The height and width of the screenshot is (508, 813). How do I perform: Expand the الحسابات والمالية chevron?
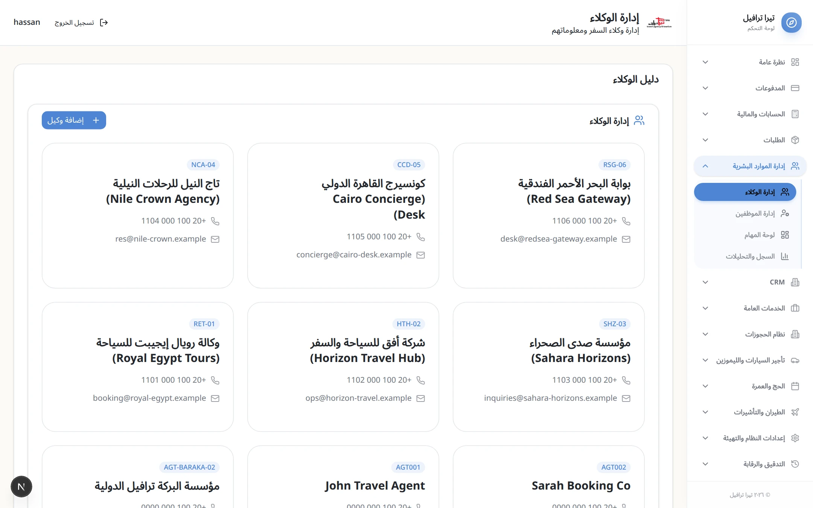click(x=705, y=114)
